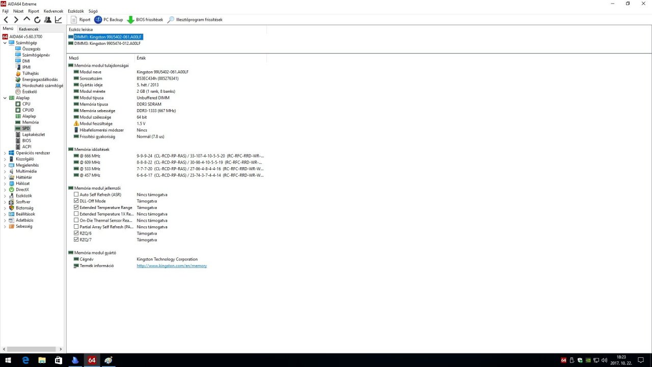This screenshot has width=652, height=367.
Task: Select Összegzés in the sidebar tree
Action: point(31,49)
